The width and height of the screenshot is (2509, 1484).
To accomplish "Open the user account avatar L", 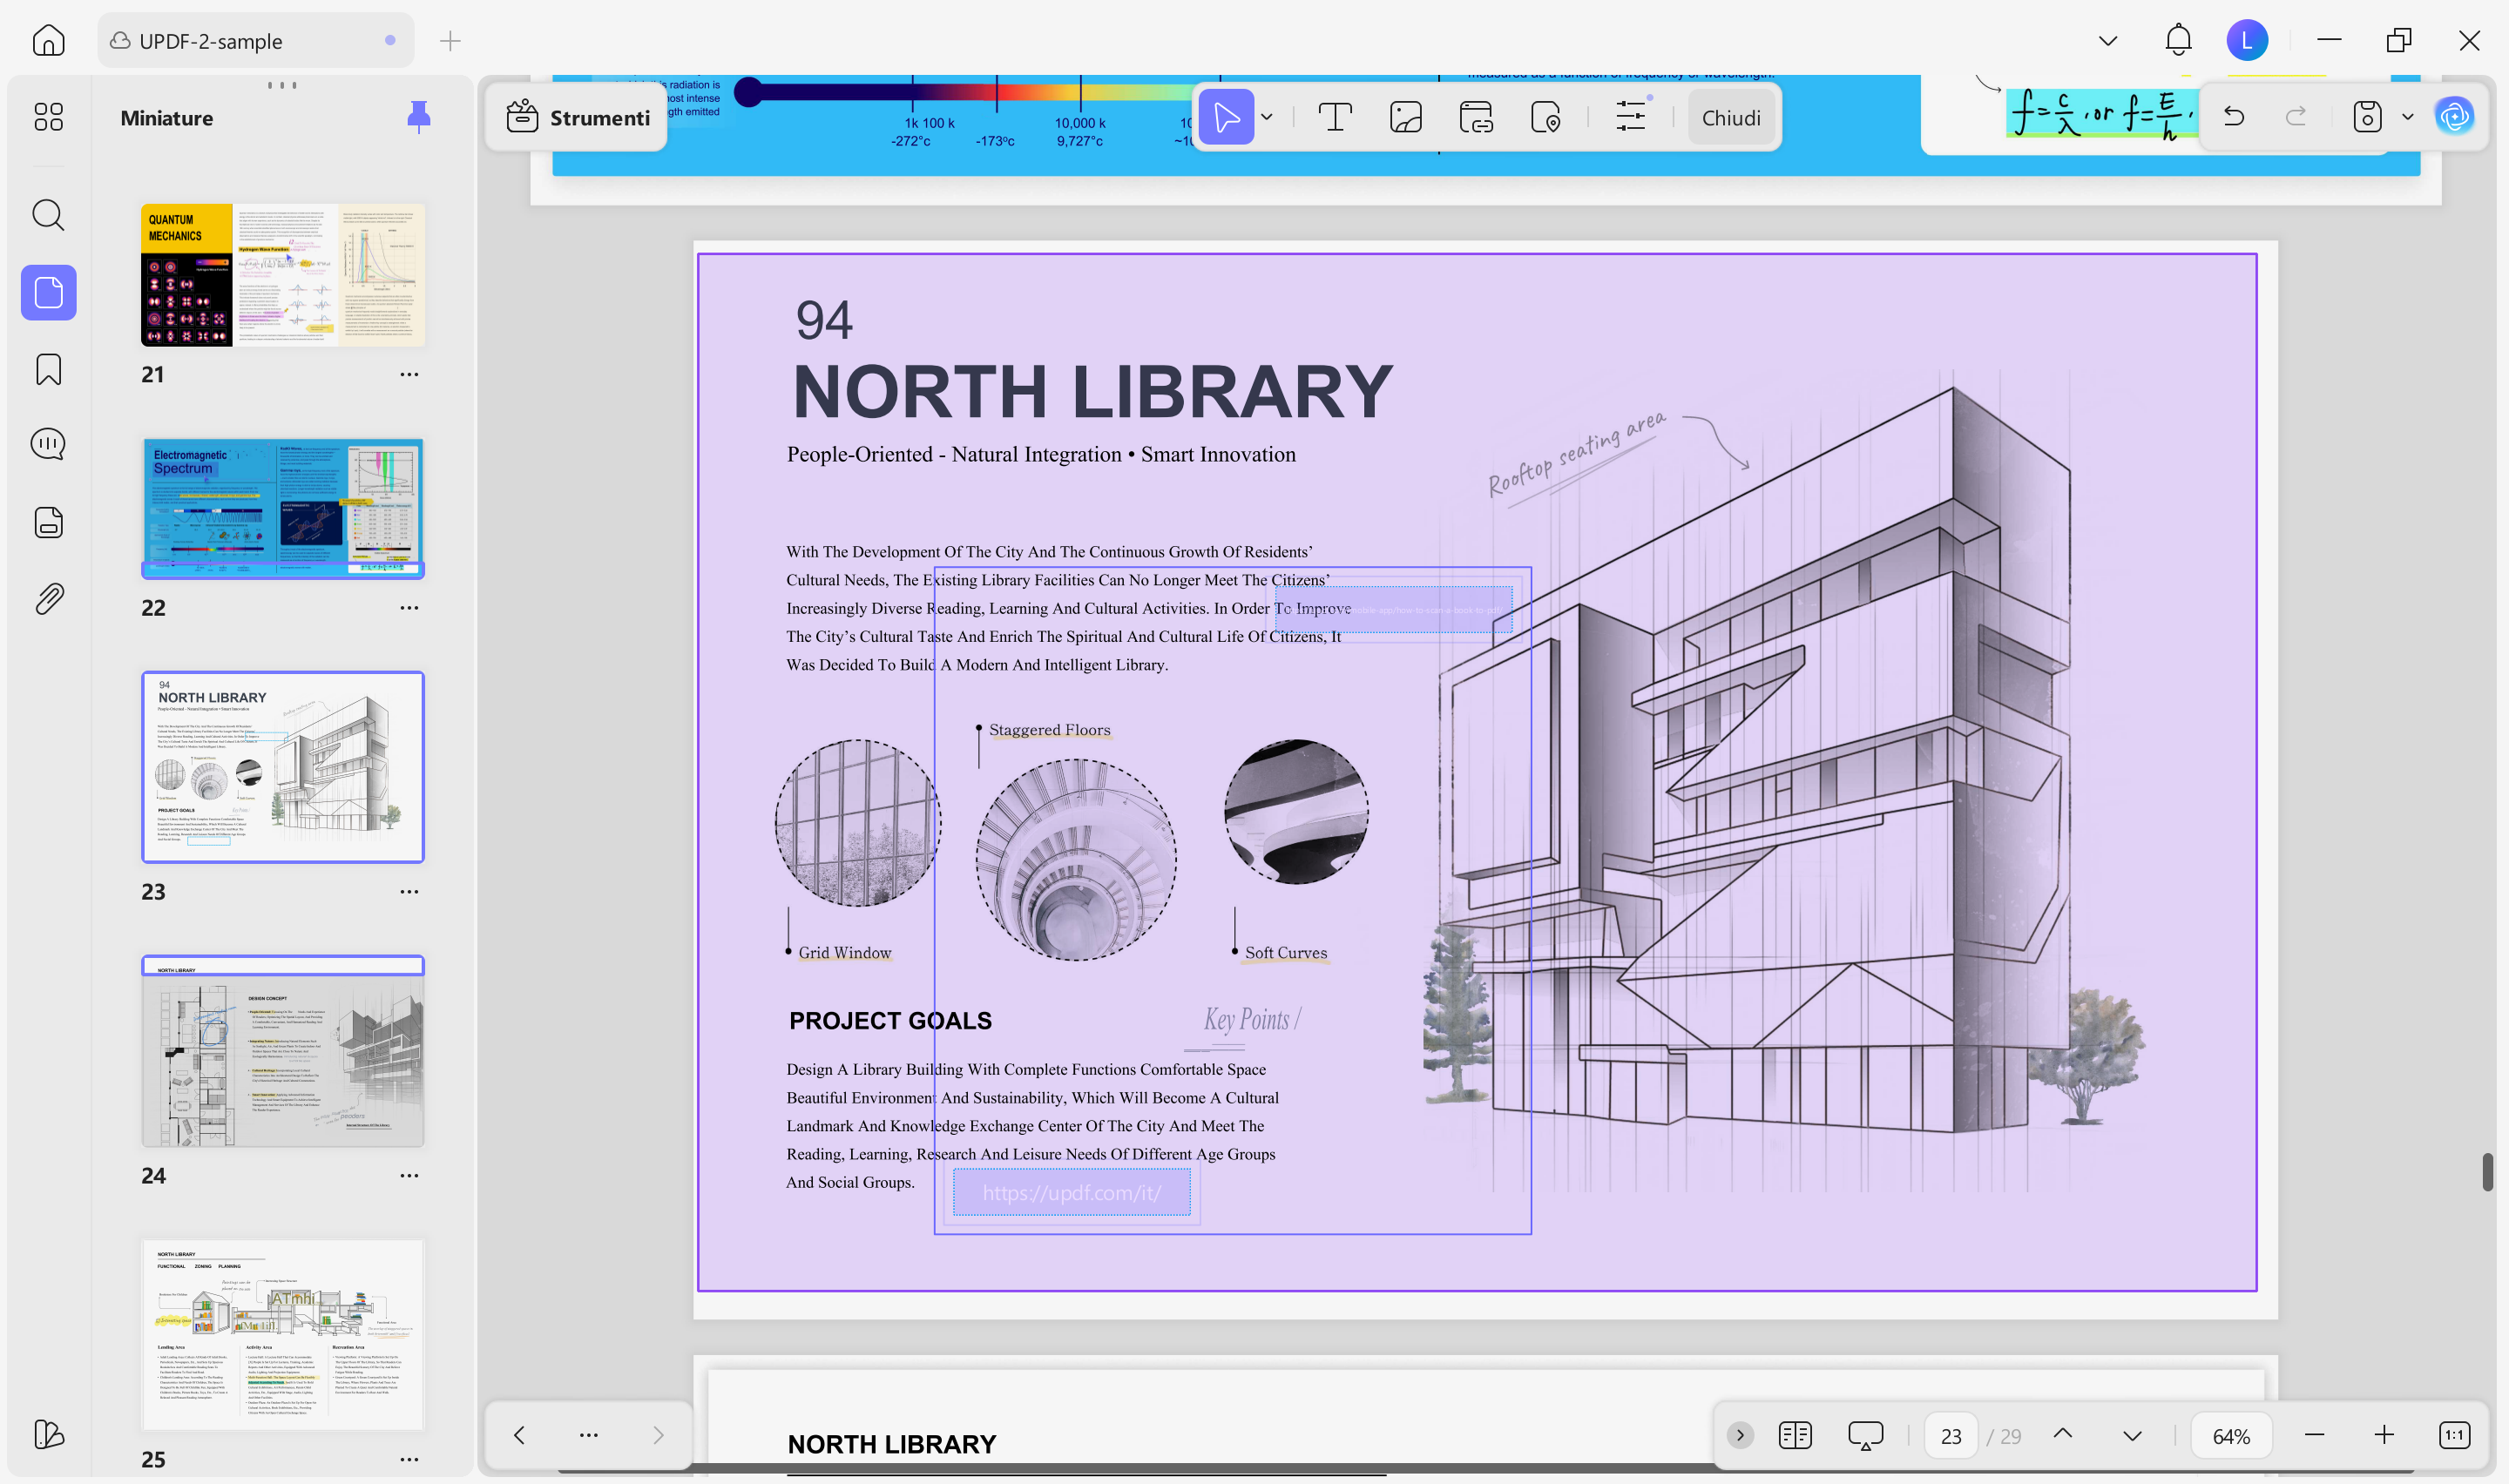I will [2247, 40].
